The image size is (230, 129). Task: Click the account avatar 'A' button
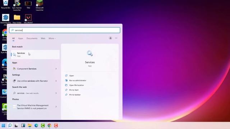(x=110, y=38)
